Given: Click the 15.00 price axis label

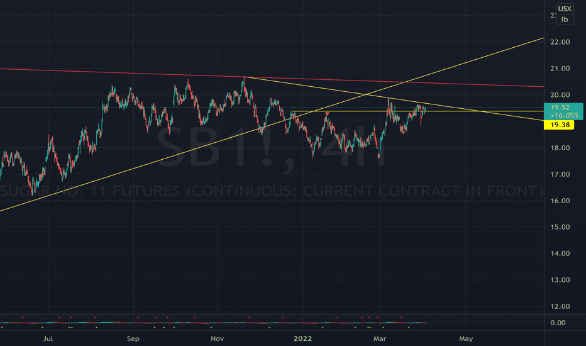Looking at the screenshot, I should coord(560,227).
